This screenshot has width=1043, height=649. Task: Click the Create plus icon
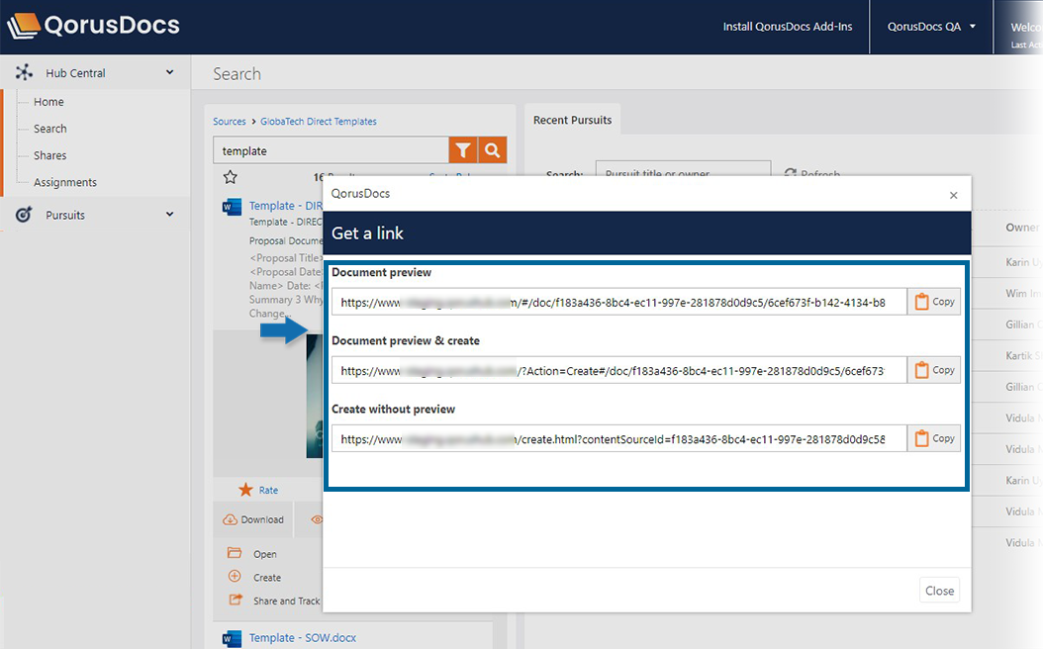tap(235, 577)
